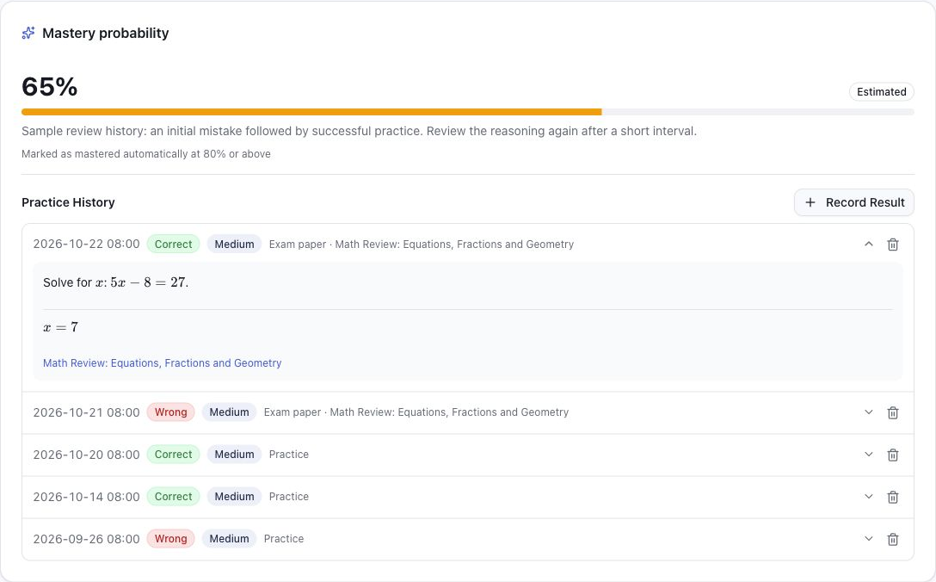Click the 2026-09-26 08:00 timestamp
The image size is (936, 582).
coord(87,538)
